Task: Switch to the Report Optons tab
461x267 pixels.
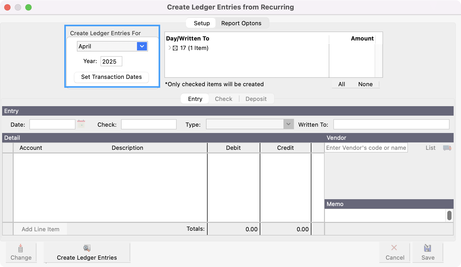Action: [x=241, y=23]
